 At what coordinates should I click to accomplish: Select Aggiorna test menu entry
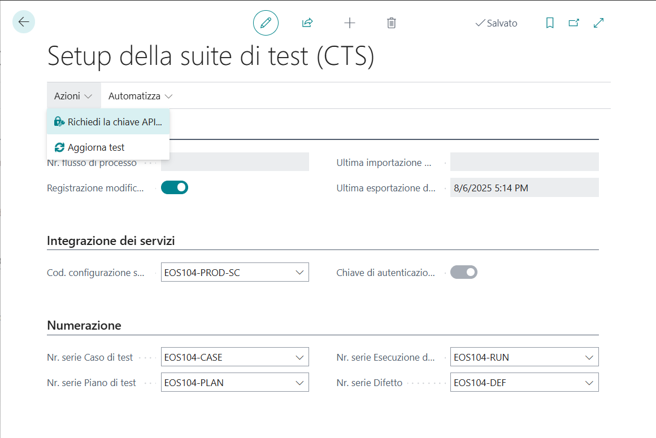[x=96, y=147]
